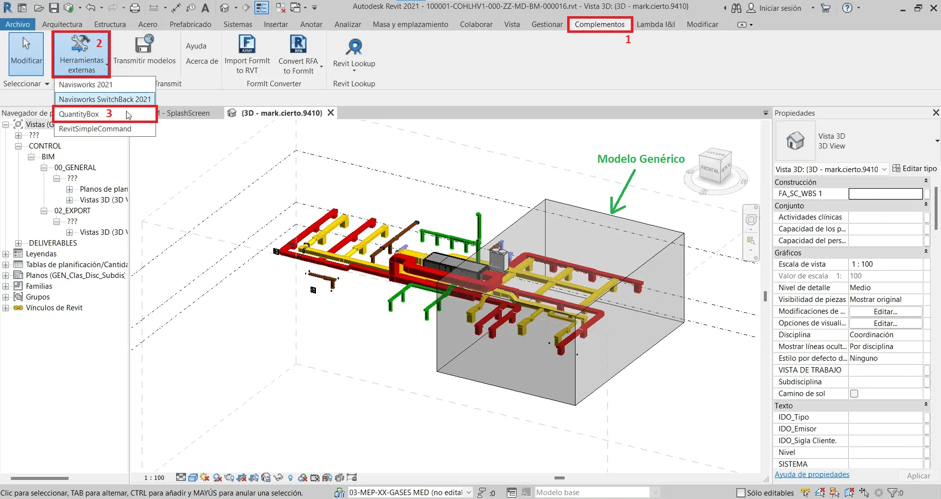Click the Project Browser horizontal scrollbar
Viewport: 941px width, 499px height.
[40, 478]
